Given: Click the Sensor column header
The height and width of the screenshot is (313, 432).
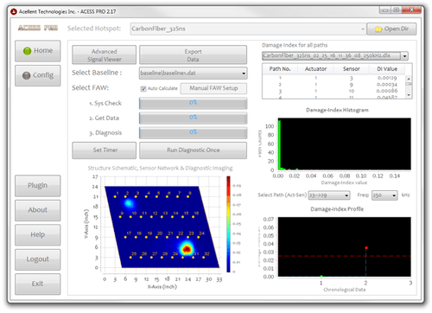Looking at the screenshot, I should [352, 69].
